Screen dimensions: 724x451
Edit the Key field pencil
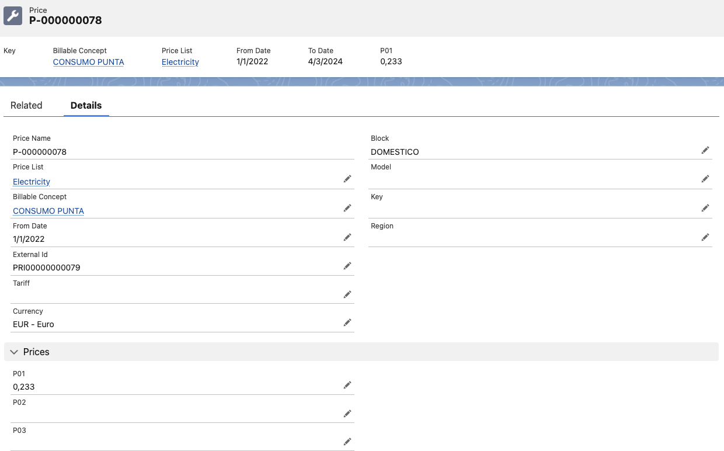coord(705,208)
